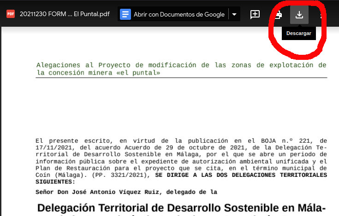339x216 pixels.
Task: Expand the open-with dropdown arrow
Action: point(234,14)
